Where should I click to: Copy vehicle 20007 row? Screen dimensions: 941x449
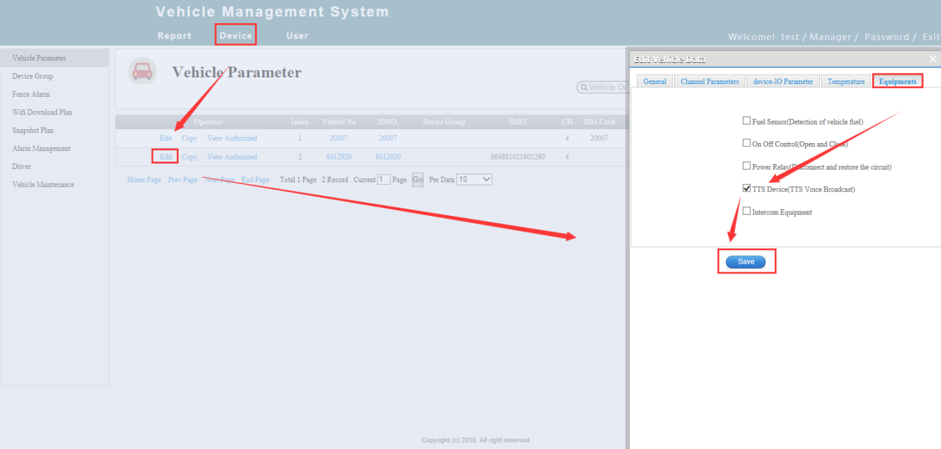(x=189, y=138)
